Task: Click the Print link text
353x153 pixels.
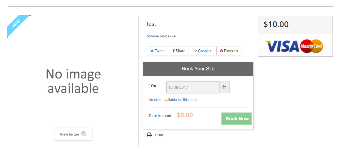Action: point(159,135)
